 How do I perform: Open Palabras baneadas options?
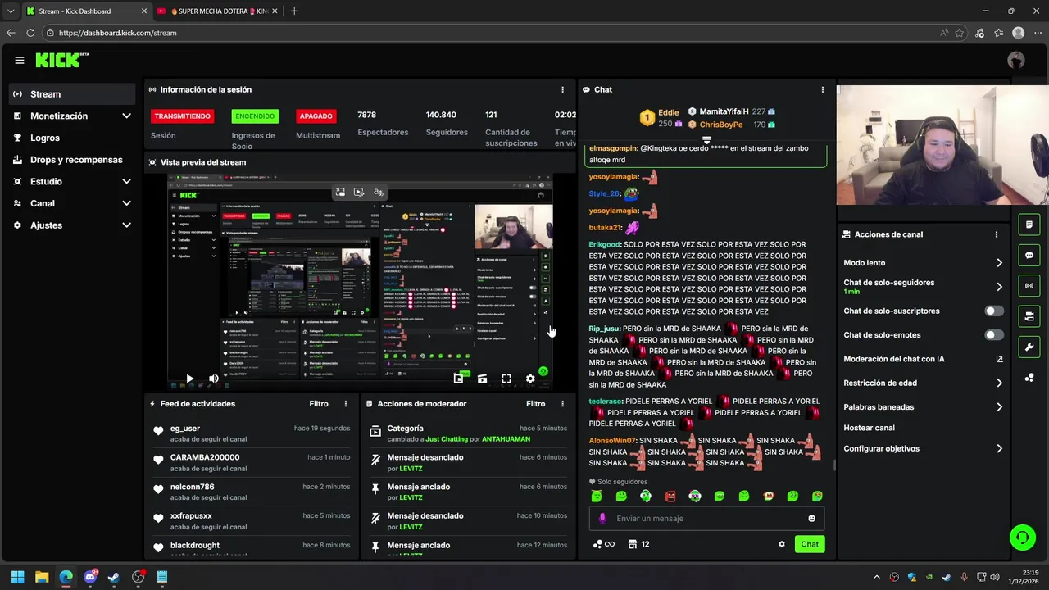click(x=924, y=407)
